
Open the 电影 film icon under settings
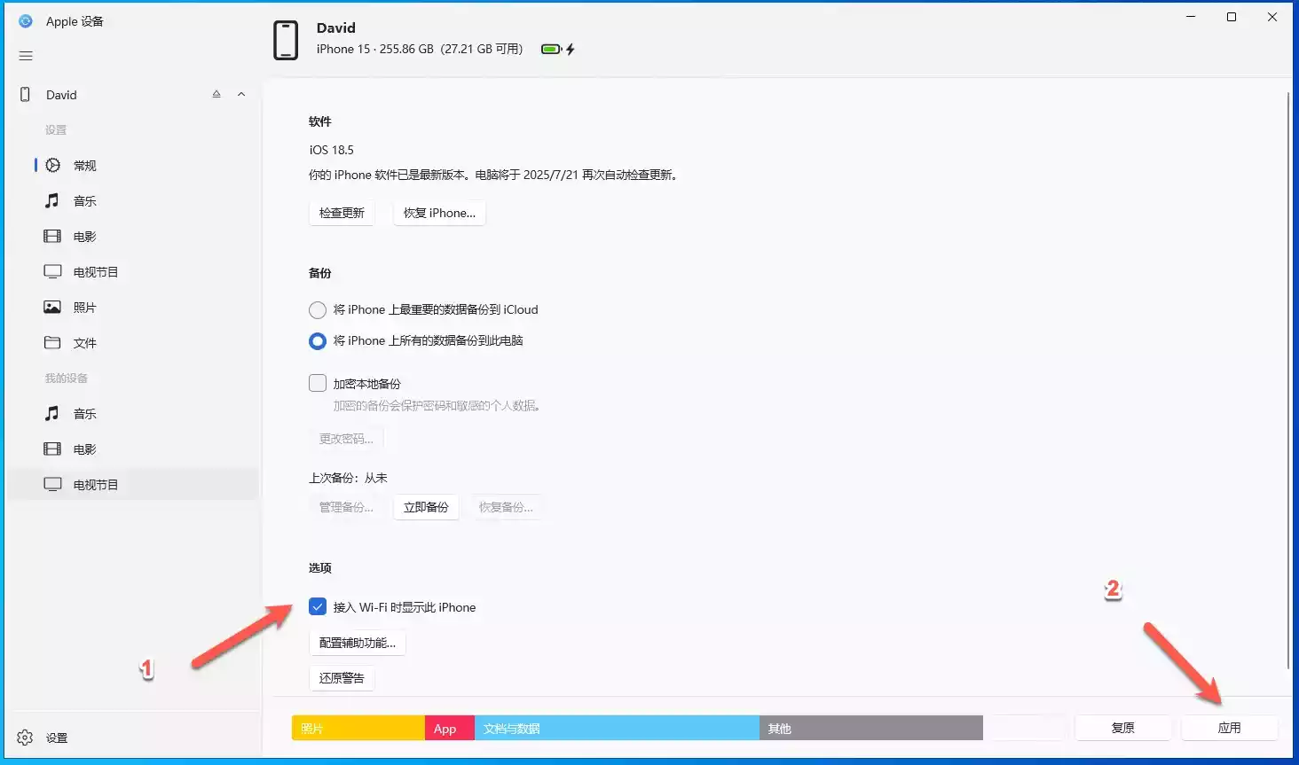pos(53,237)
